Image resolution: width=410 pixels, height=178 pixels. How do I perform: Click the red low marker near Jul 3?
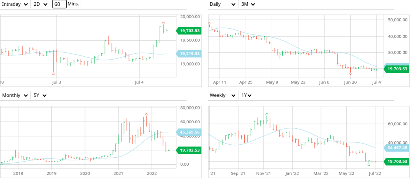pos(53,73)
